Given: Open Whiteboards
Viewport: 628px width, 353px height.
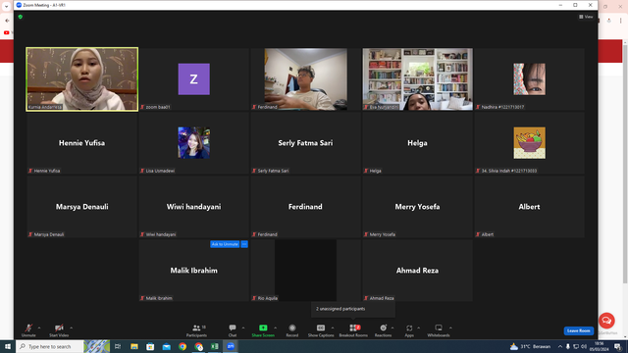Looking at the screenshot, I should pos(439,330).
